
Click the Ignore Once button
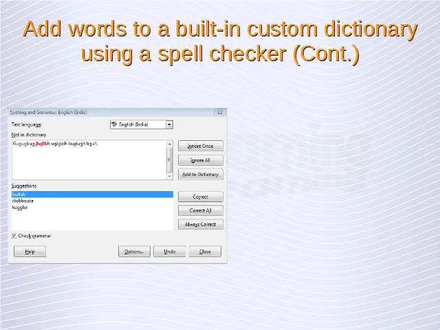click(x=201, y=146)
